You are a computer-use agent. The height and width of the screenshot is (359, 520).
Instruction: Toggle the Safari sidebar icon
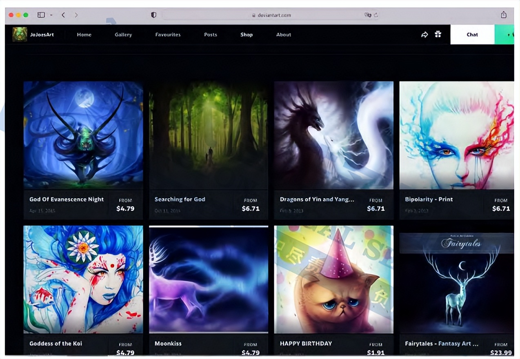tap(41, 15)
